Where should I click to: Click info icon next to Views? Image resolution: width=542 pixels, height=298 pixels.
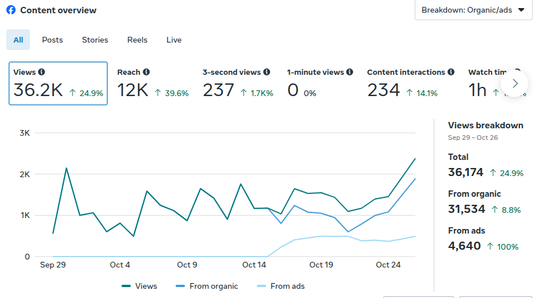pyautogui.click(x=41, y=72)
